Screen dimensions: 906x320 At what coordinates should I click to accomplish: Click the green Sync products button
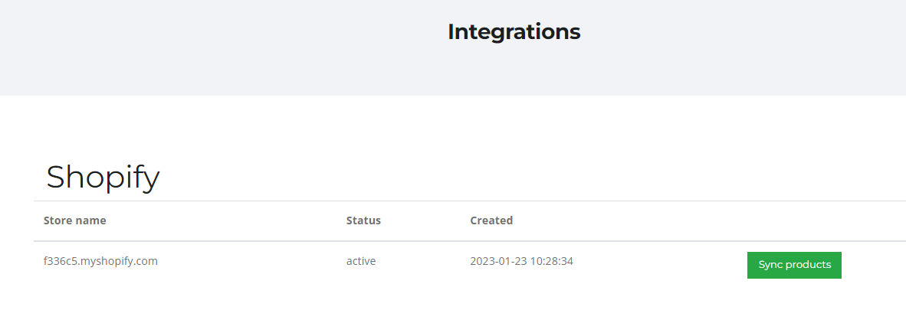pyautogui.click(x=794, y=265)
